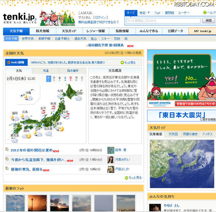Open the レジャー情報 navigation menu
Image resolution: width=216 pixels, height=212 pixels.
click(x=96, y=31)
